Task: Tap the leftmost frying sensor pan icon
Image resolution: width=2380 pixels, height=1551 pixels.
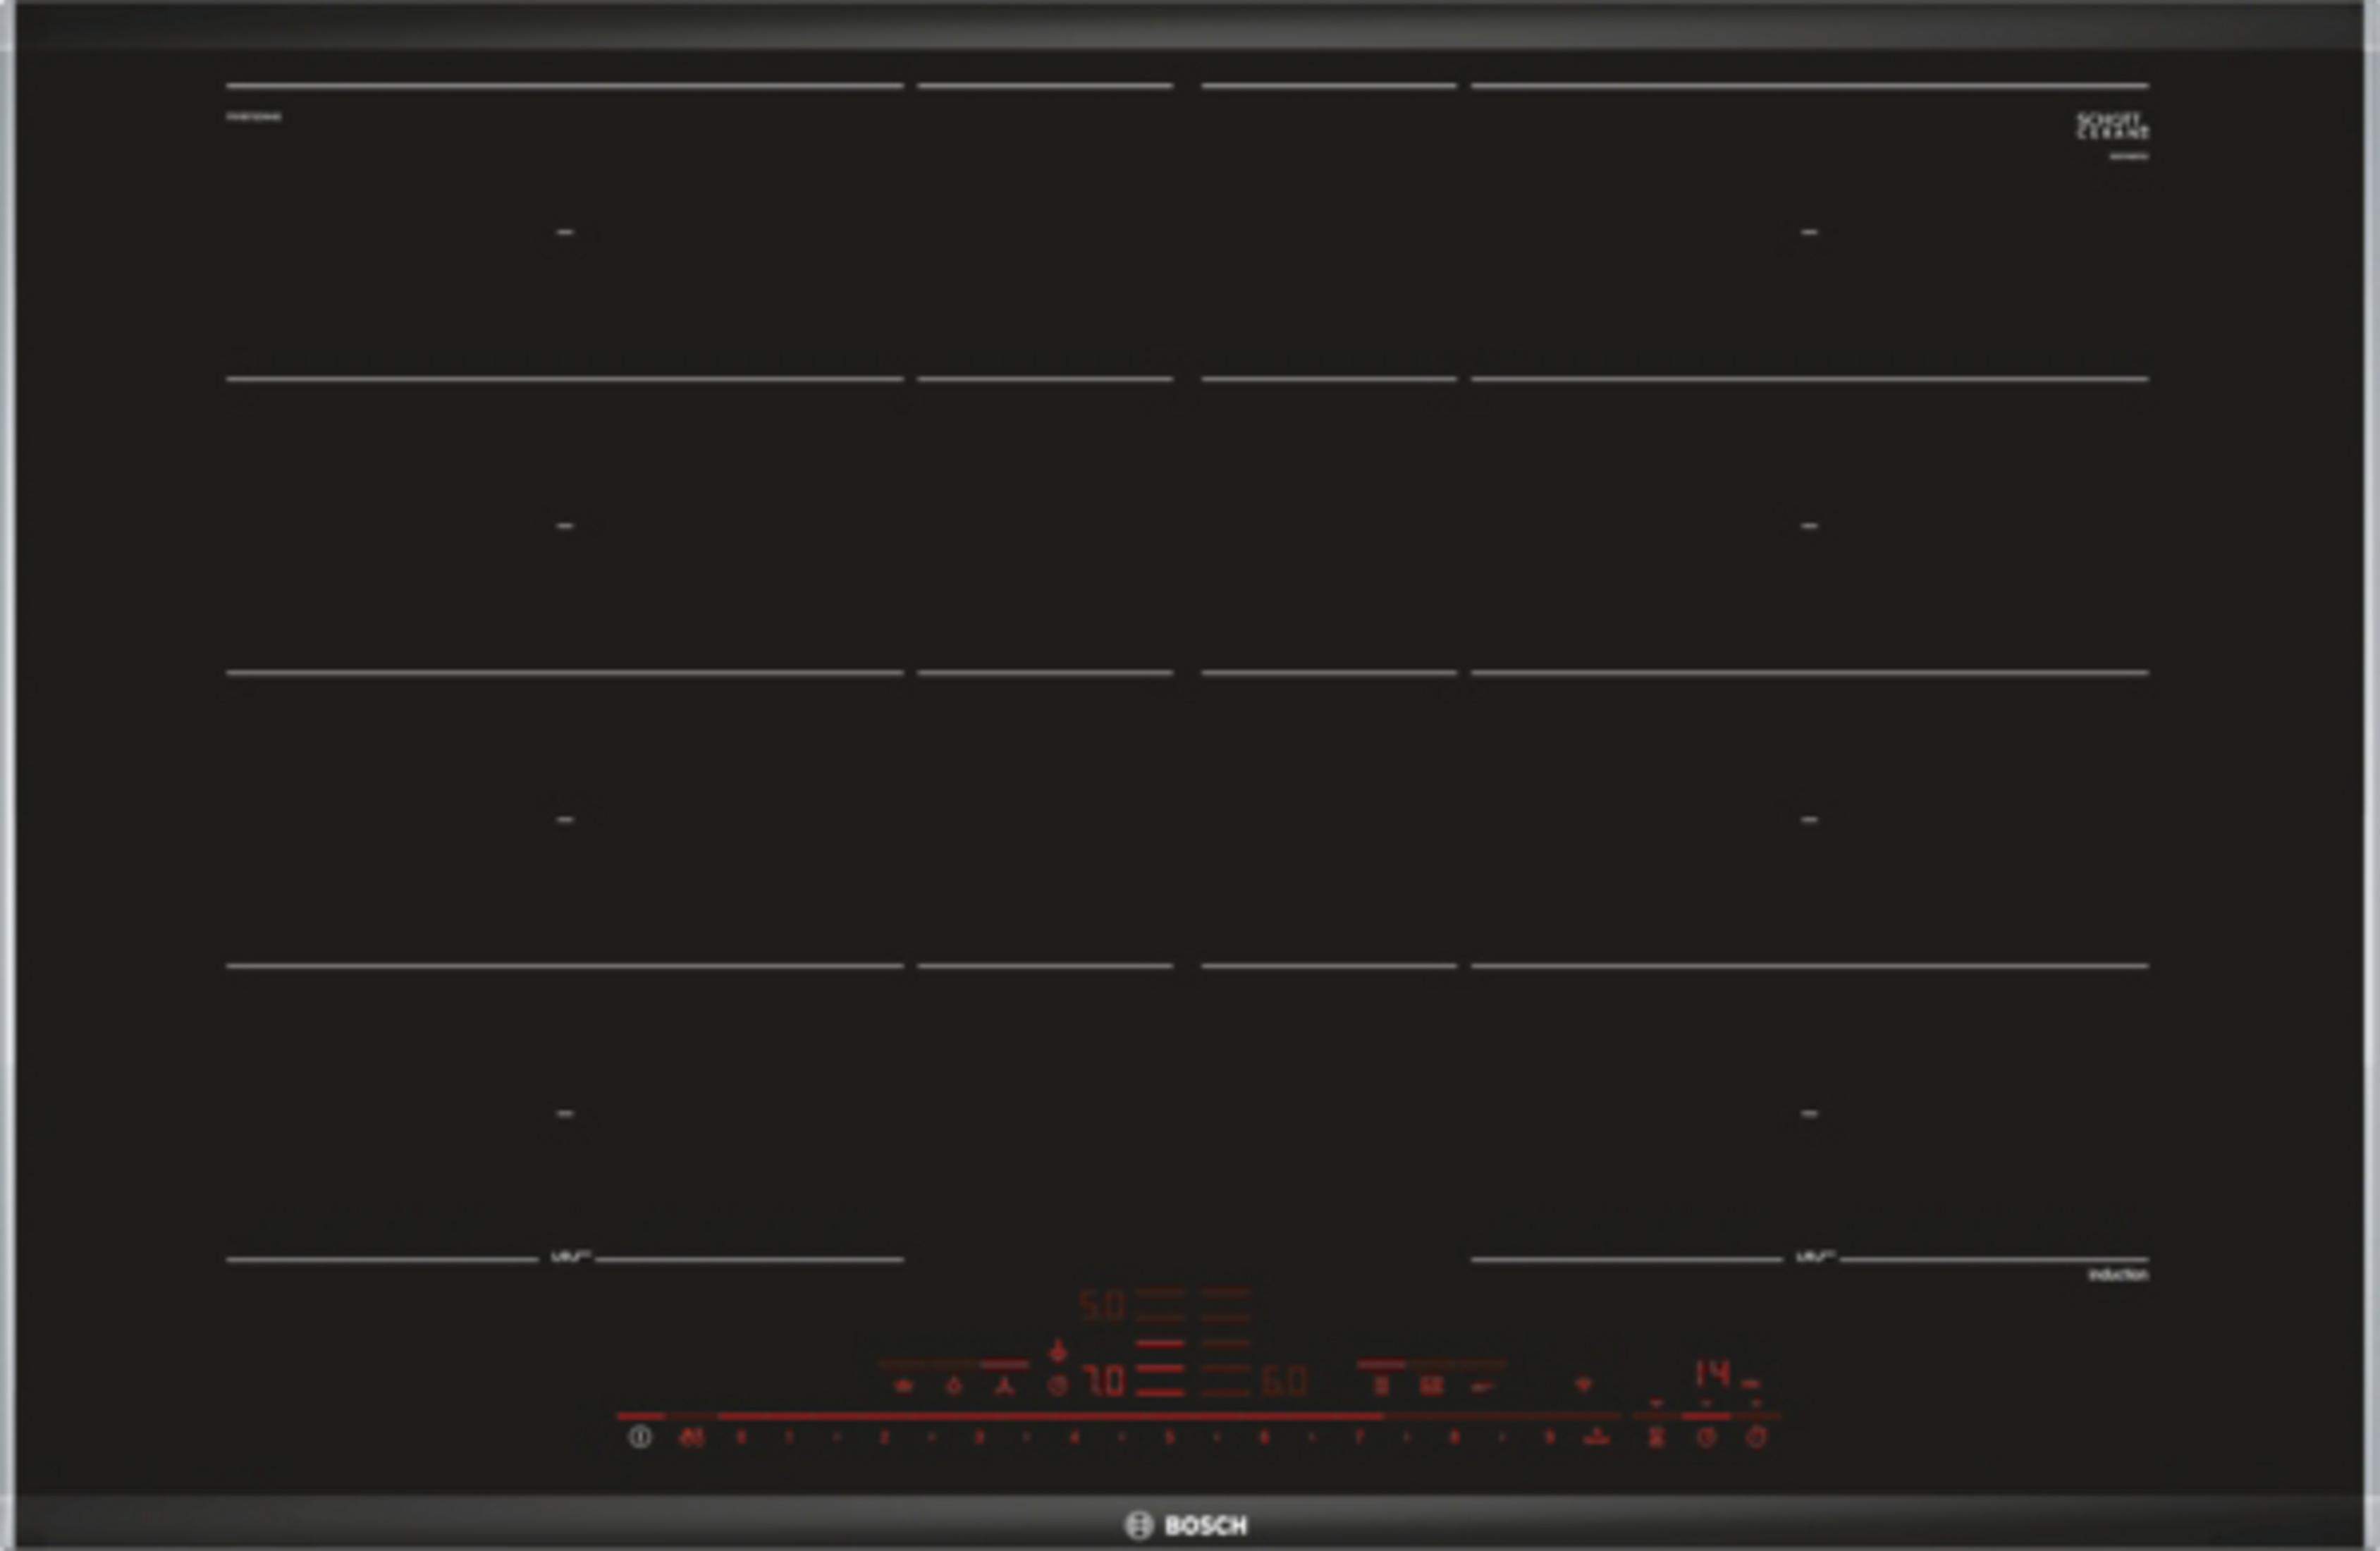Action: (x=903, y=1386)
